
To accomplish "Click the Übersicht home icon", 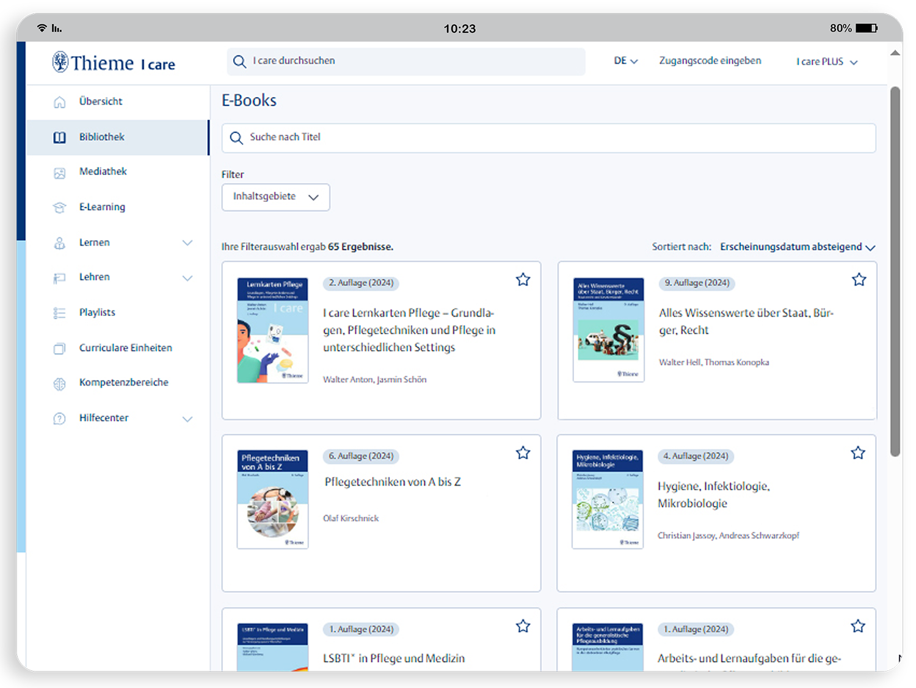I will tap(59, 102).
